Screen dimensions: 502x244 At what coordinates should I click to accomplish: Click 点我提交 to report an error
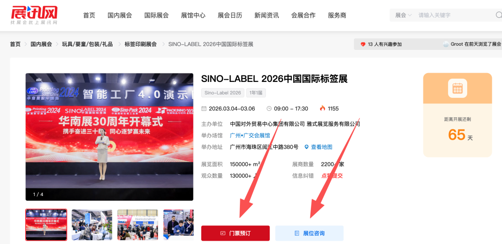[x=332, y=176]
